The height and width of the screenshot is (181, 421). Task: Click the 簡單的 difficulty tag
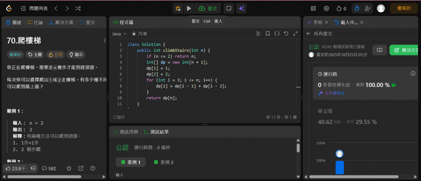click(x=15, y=55)
